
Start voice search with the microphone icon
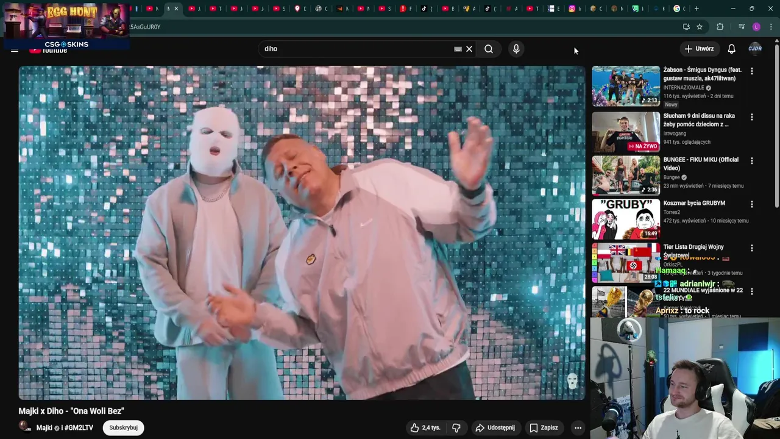pos(516,49)
